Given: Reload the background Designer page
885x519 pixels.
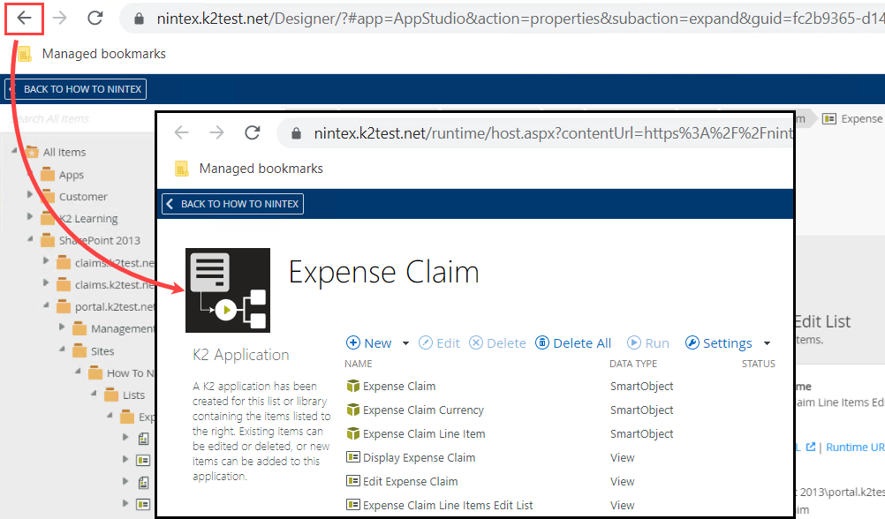Looking at the screenshot, I should [x=95, y=18].
